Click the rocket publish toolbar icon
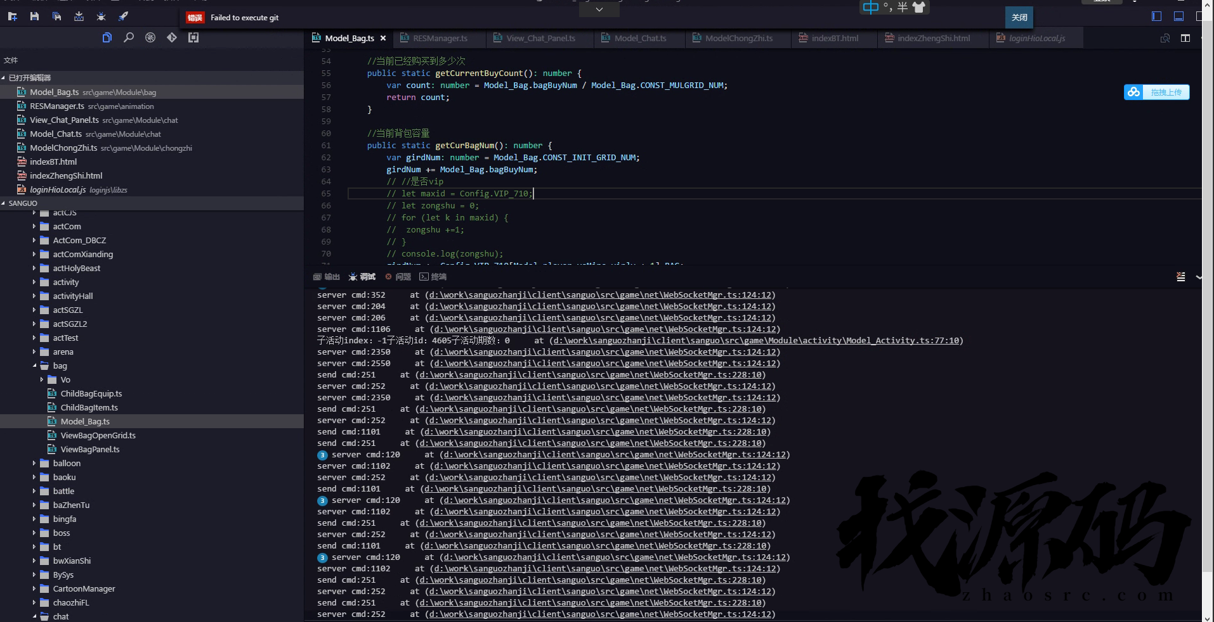The image size is (1214, 622). (123, 16)
